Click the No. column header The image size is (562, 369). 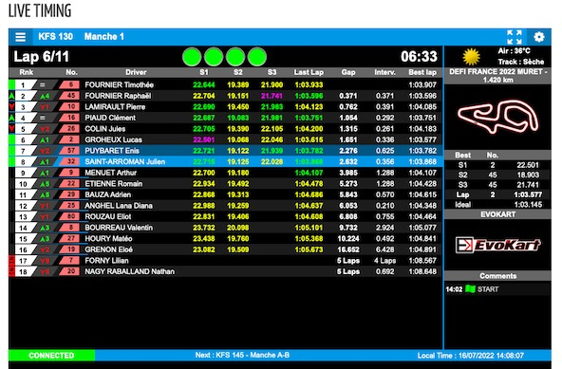tap(71, 72)
